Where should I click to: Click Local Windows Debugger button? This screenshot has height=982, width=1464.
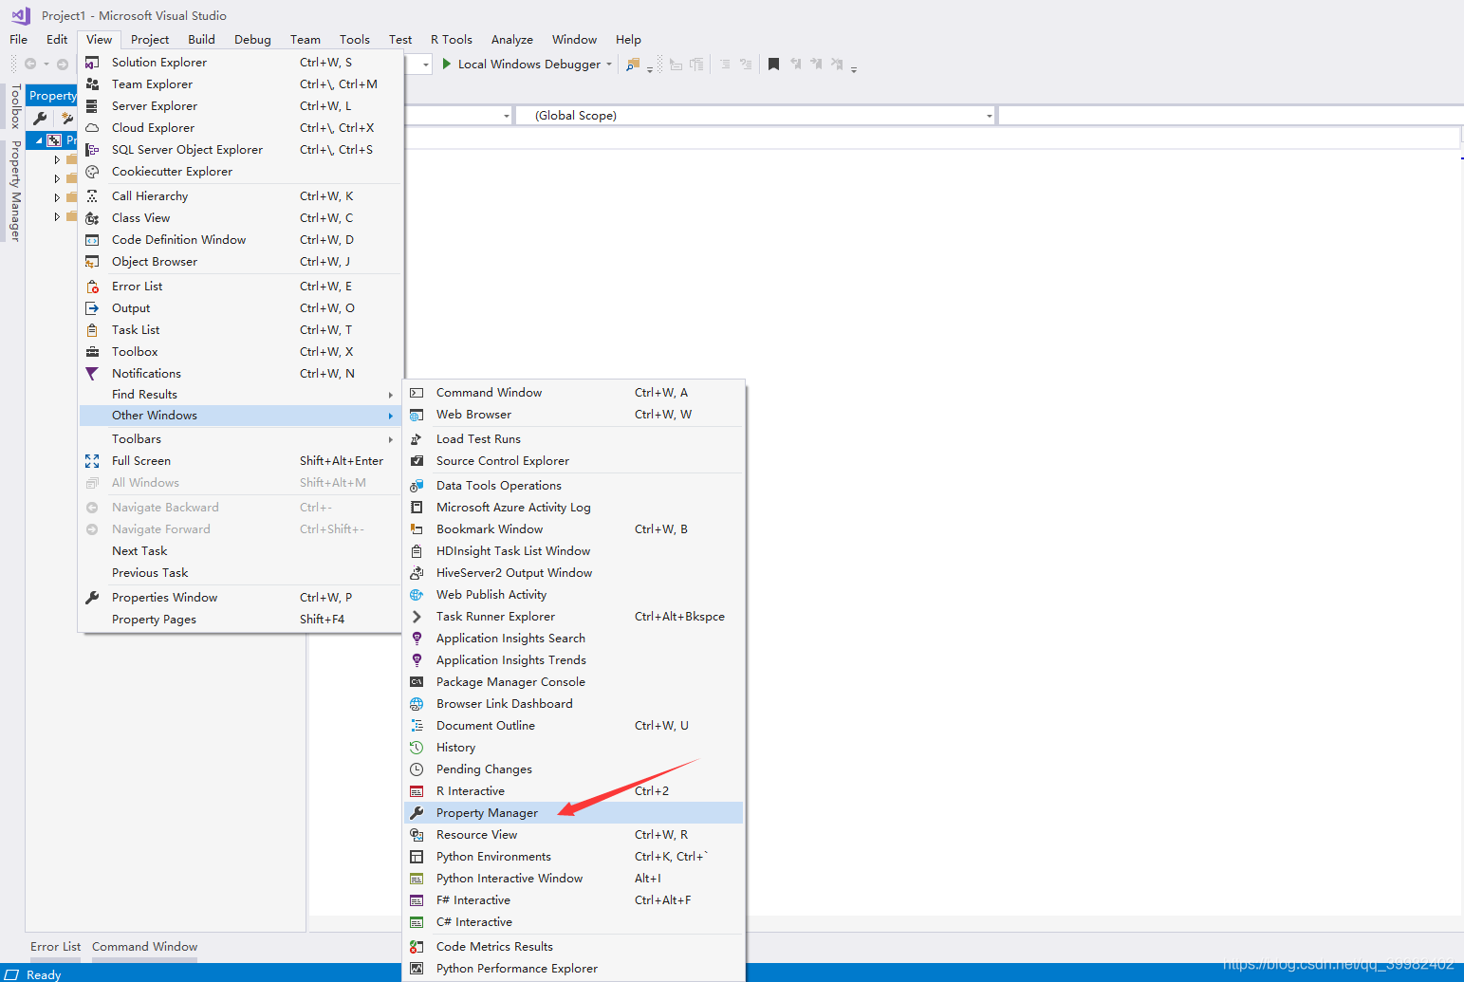click(521, 65)
